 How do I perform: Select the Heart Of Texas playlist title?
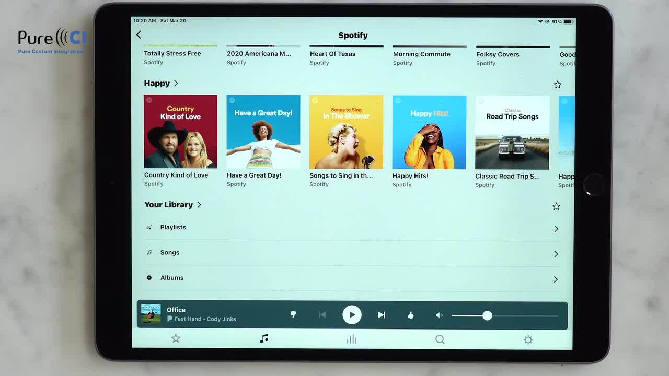tap(332, 54)
